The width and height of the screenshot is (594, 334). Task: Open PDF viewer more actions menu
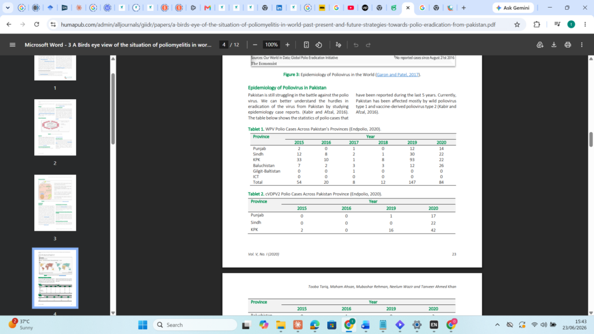click(582, 45)
